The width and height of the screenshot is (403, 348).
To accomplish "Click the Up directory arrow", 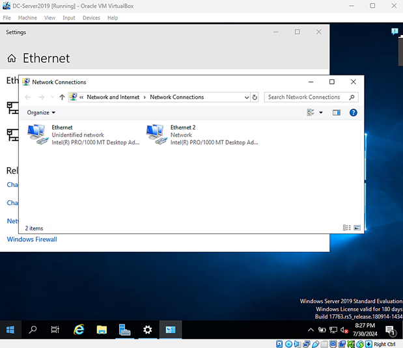I will pos(62,98).
